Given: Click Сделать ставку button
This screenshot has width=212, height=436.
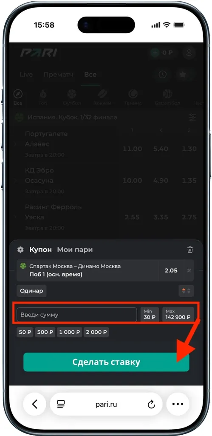Looking at the screenshot, I should click(106, 362).
